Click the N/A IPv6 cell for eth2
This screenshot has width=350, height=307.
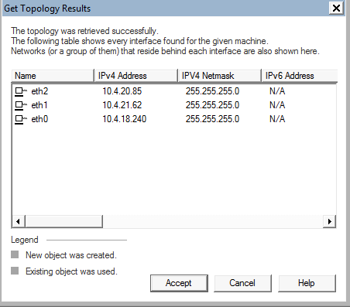click(x=277, y=91)
